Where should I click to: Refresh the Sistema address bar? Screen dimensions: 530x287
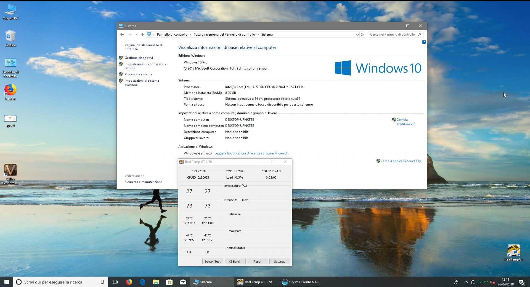coord(362,34)
